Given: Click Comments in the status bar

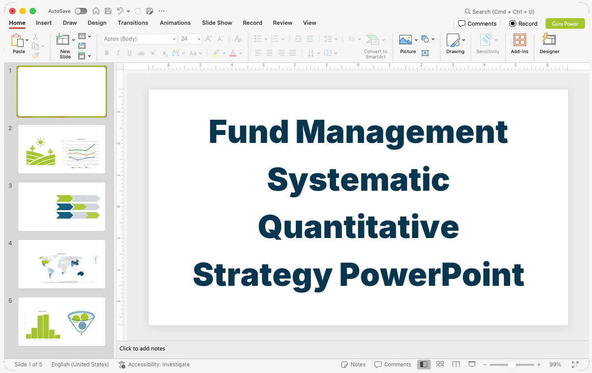Looking at the screenshot, I should [x=393, y=365].
